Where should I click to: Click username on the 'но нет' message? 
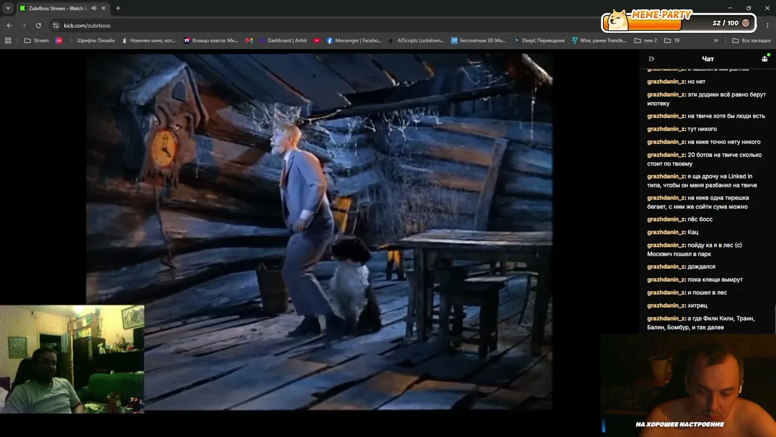click(x=666, y=81)
